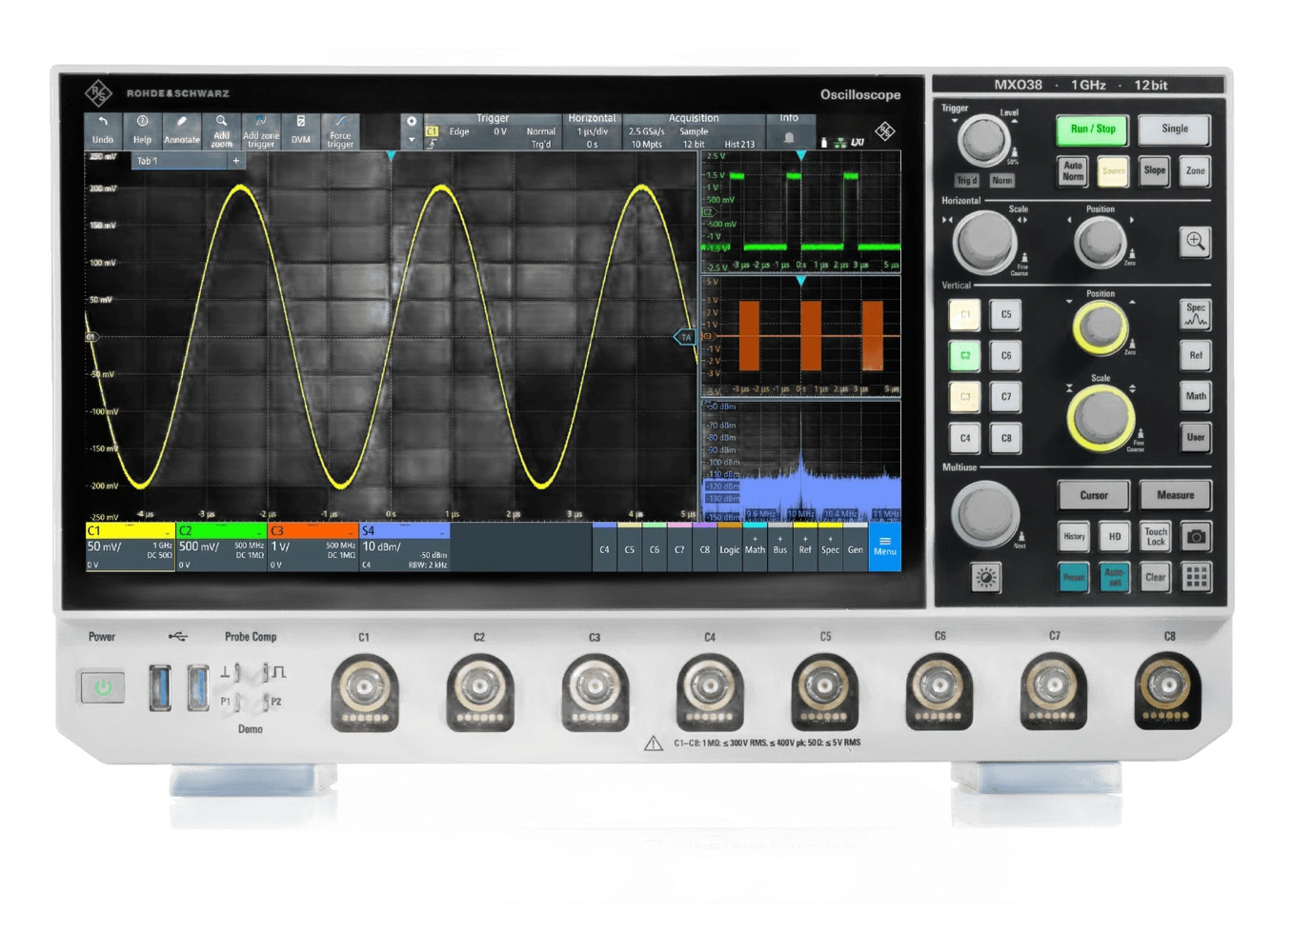Toggle the Run / Stop button
The image size is (1292, 952).
[1093, 129]
